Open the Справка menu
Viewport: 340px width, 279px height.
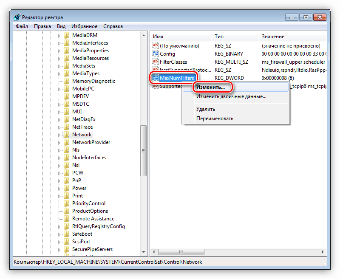tap(113, 26)
